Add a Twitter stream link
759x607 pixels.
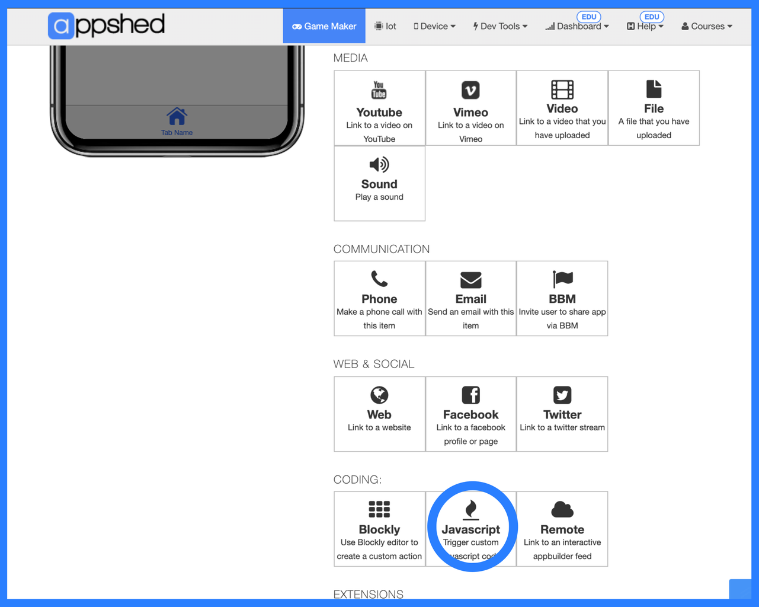point(562,412)
